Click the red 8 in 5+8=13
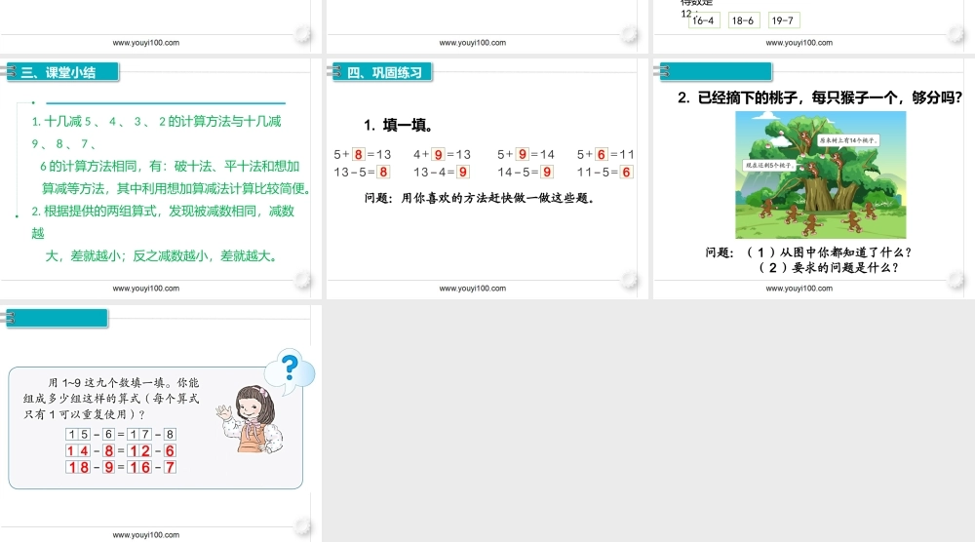This screenshot has width=975, height=542. [358, 154]
